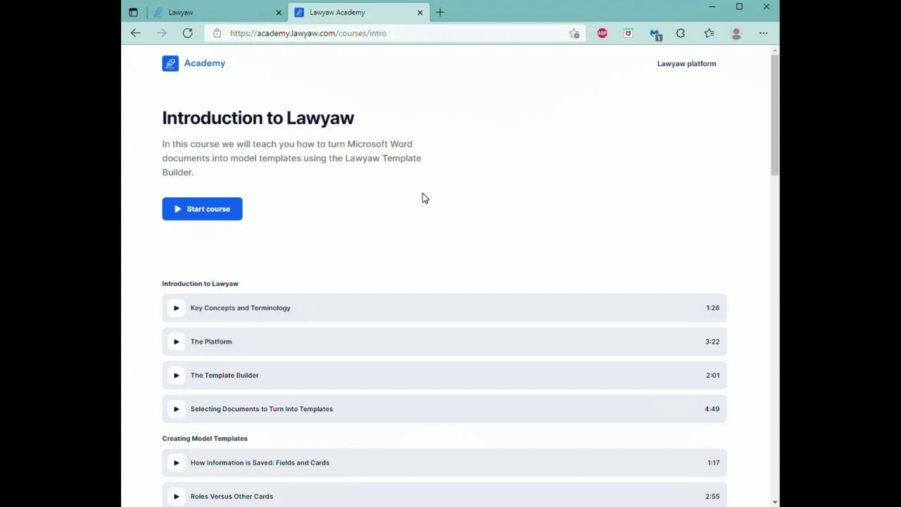The width and height of the screenshot is (901, 507).
Task: Open Key Concepts and Terminology title
Action: tap(240, 308)
